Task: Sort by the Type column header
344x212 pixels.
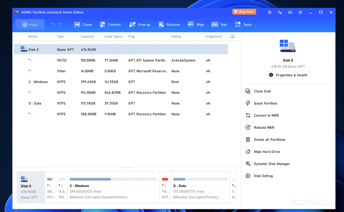Action: pyautogui.click(x=60, y=37)
